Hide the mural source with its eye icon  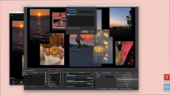(x=61, y=78)
